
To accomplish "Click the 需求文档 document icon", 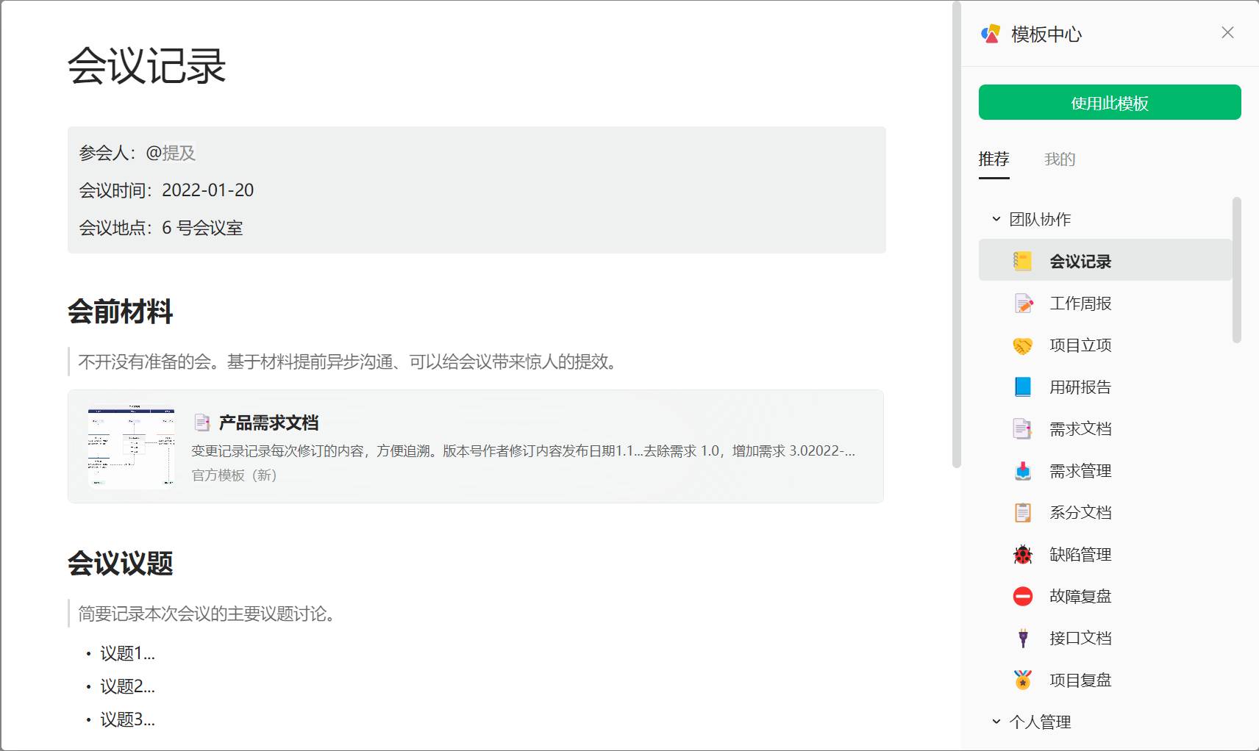I will coord(1023,428).
